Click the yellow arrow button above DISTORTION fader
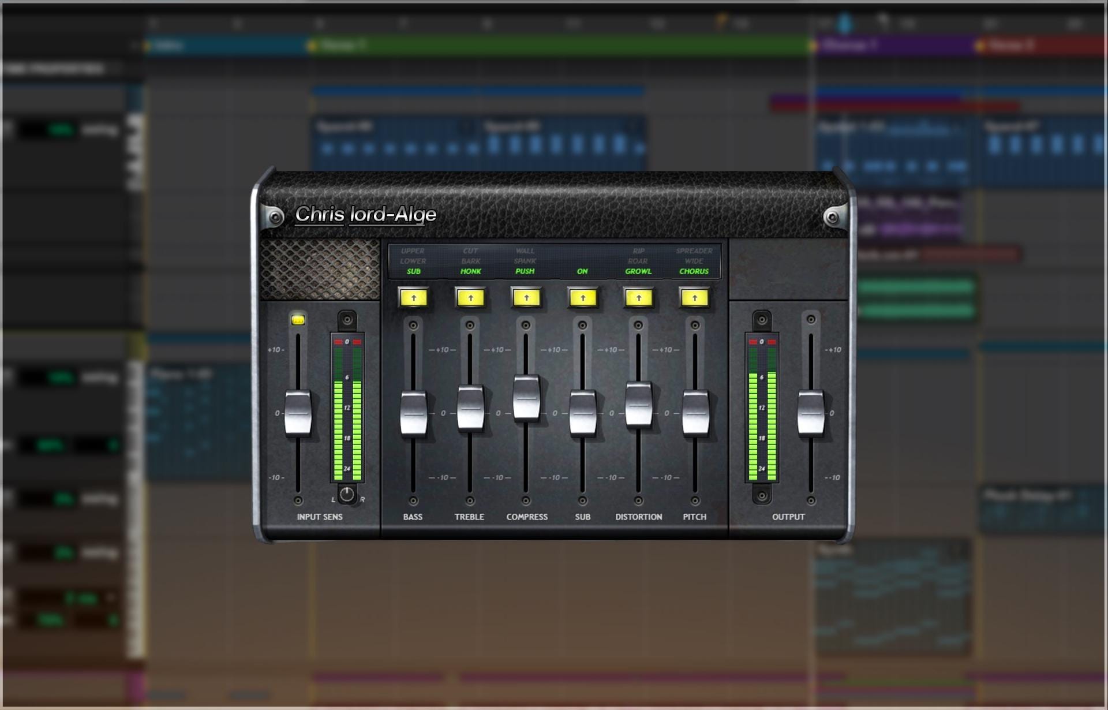The width and height of the screenshot is (1108, 710). click(638, 298)
